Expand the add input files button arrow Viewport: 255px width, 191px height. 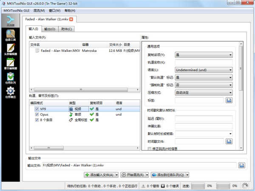[117, 175]
